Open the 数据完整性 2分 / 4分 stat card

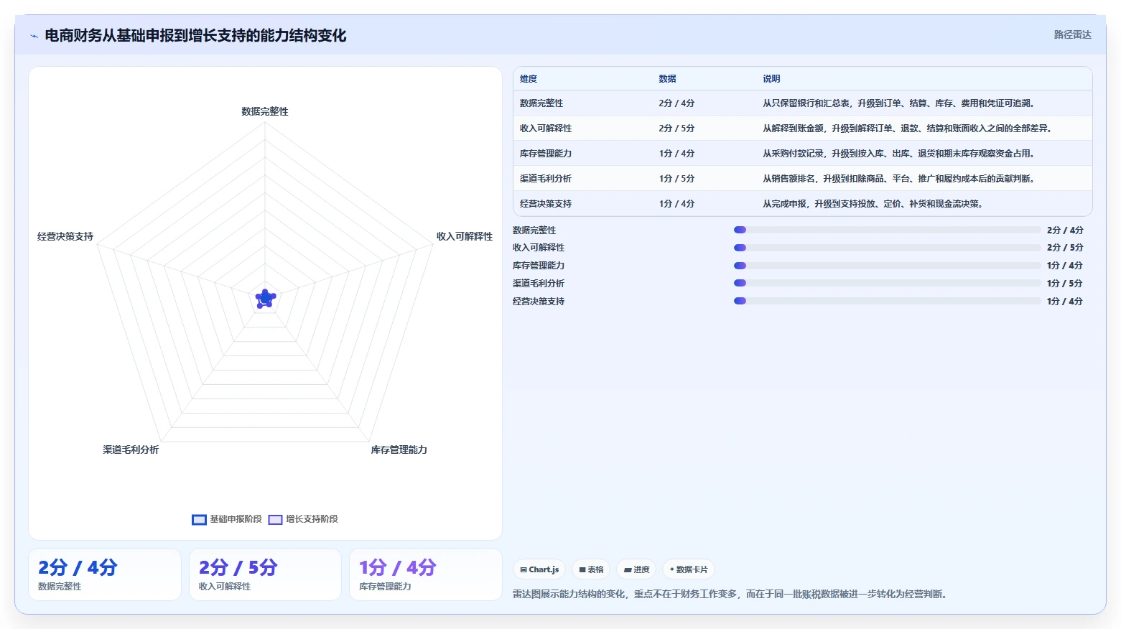[105, 574]
